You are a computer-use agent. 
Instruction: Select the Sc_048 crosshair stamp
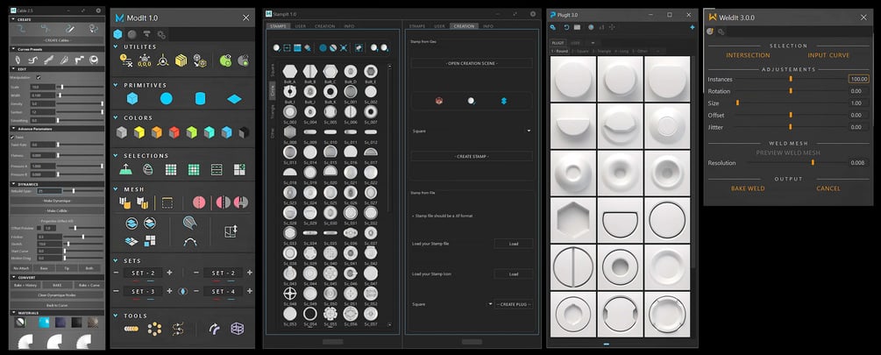pos(290,294)
